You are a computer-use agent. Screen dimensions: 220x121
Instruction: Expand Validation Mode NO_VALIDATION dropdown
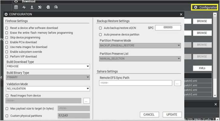point(48,89)
